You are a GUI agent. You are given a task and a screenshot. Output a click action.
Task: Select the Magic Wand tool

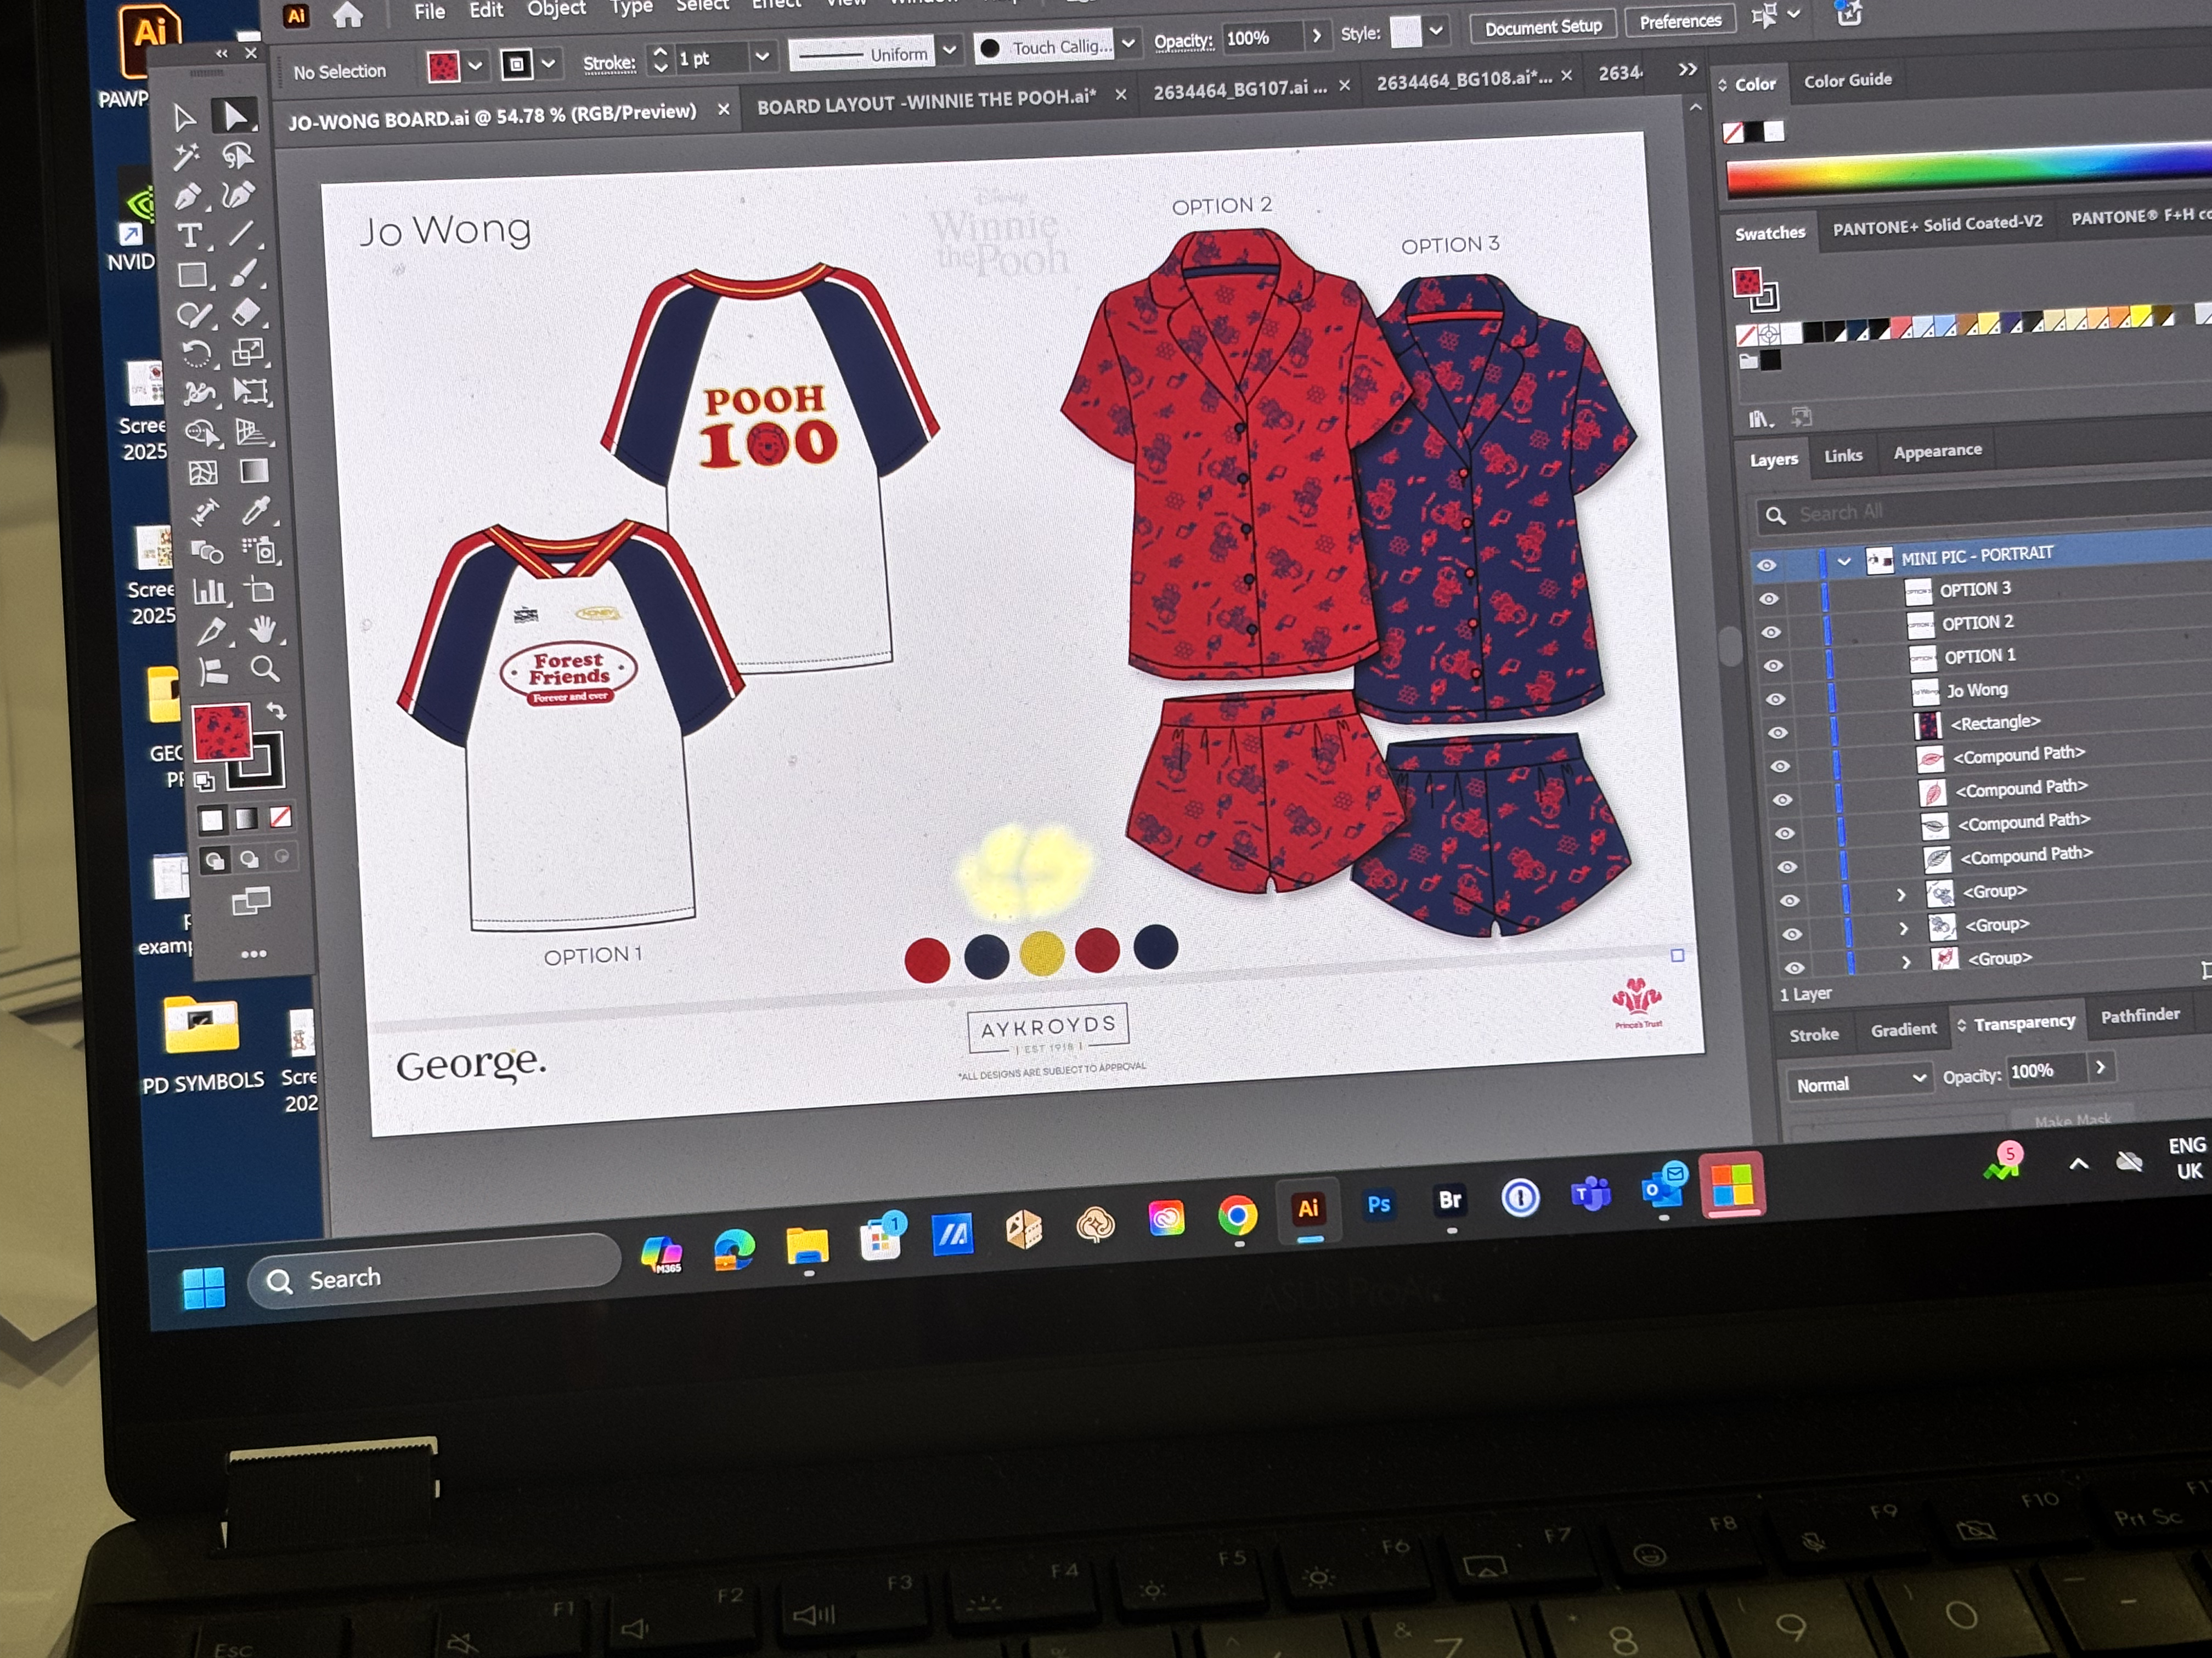(x=186, y=157)
